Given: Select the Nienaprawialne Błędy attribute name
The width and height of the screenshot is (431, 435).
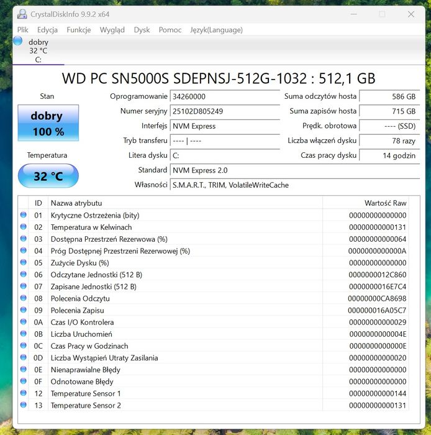Looking at the screenshot, I should pyautogui.click(x=85, y=370).
